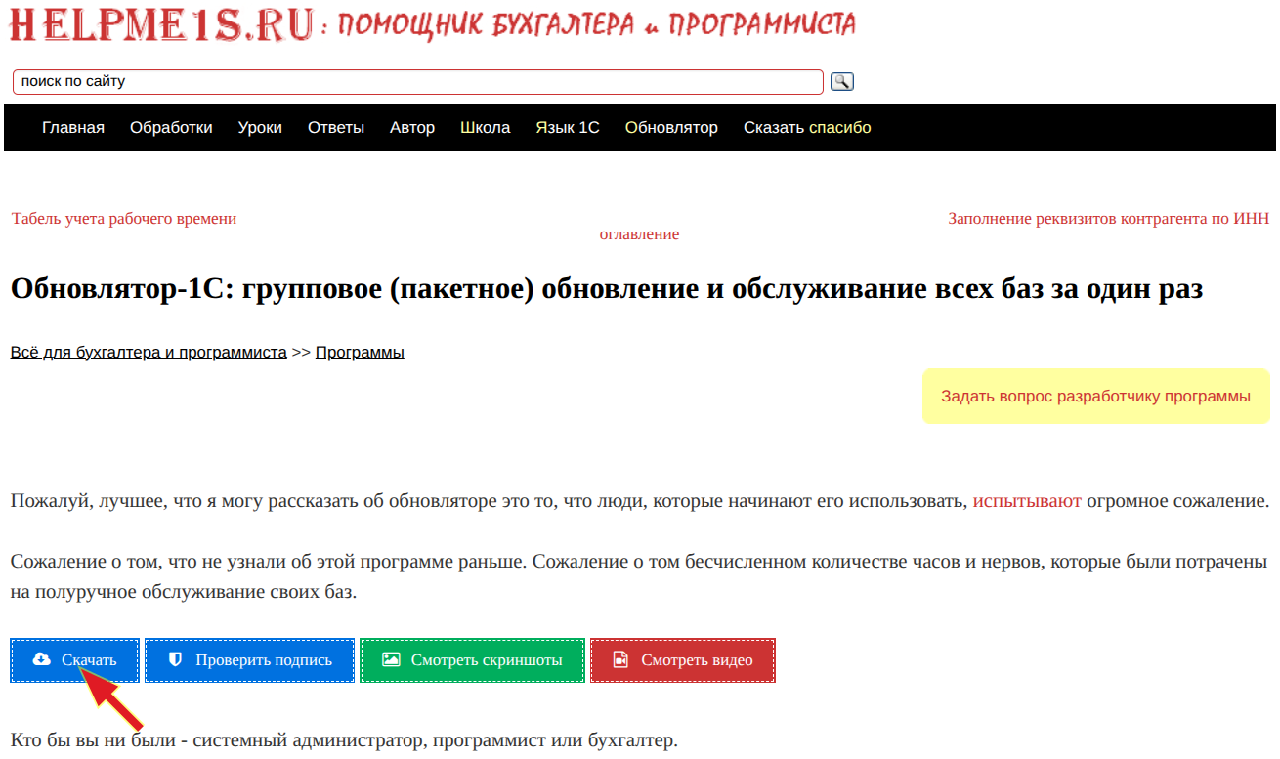Open the Главная menu item
The image size is (1280, 759).
73,128
